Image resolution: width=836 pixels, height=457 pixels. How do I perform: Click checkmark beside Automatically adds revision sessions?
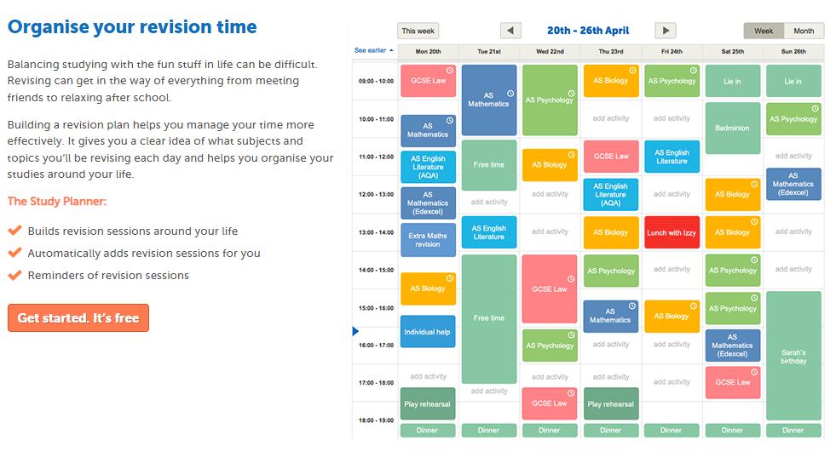14,253
